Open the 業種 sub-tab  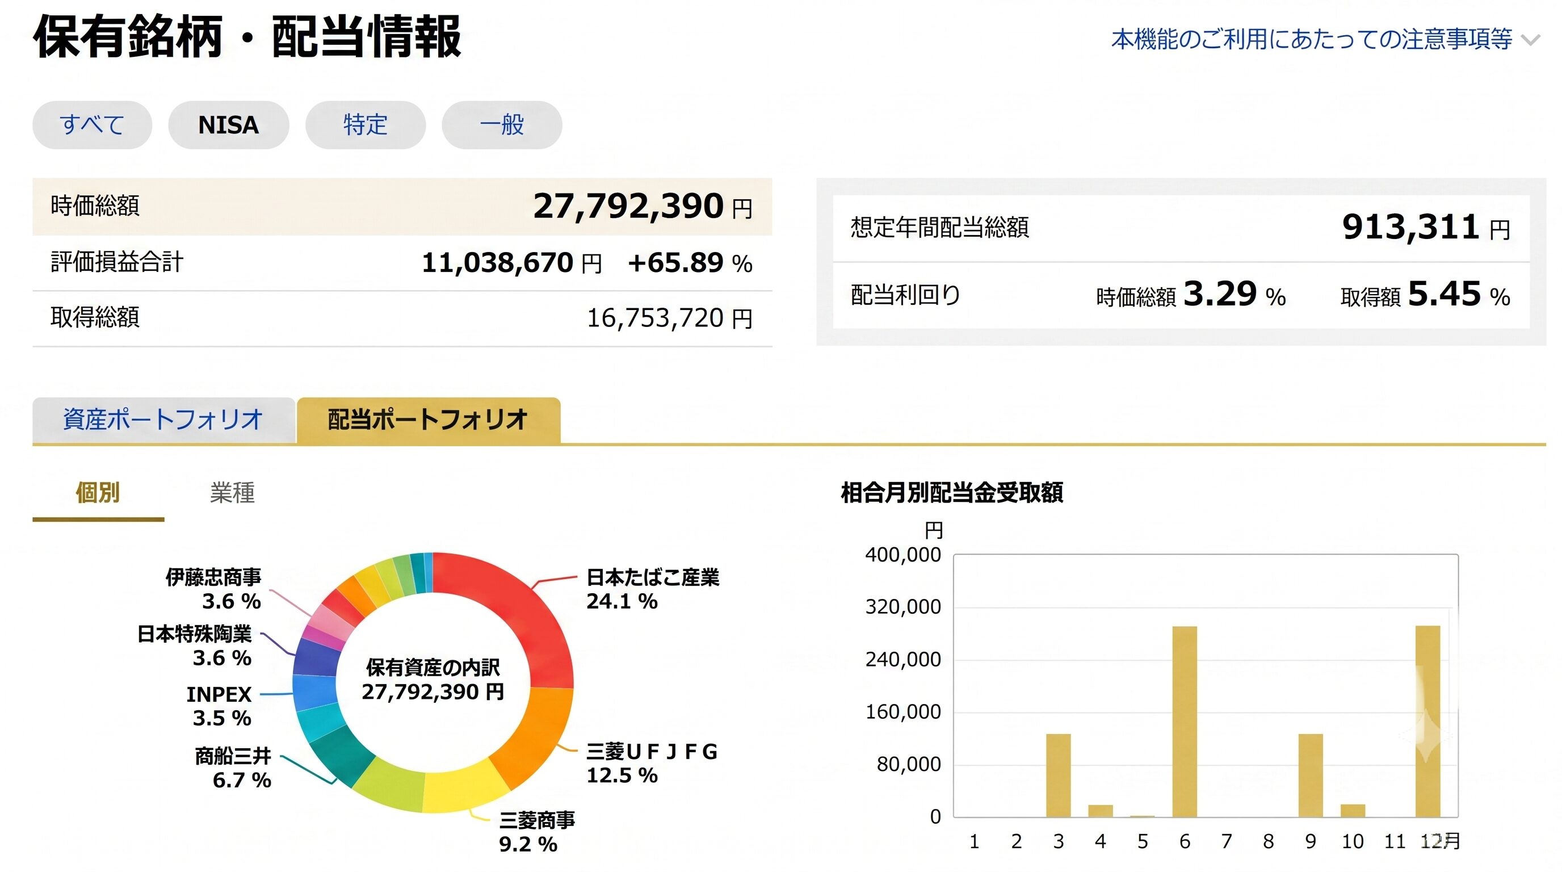click(x=232, y=493)
